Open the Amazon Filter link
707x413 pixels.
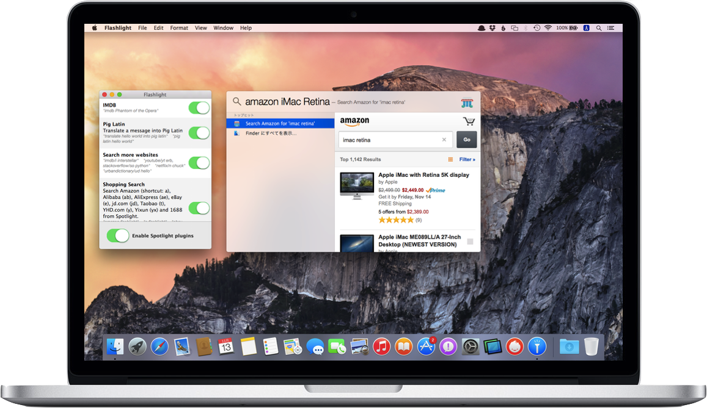pyautogui.click(x=467, y=159)
